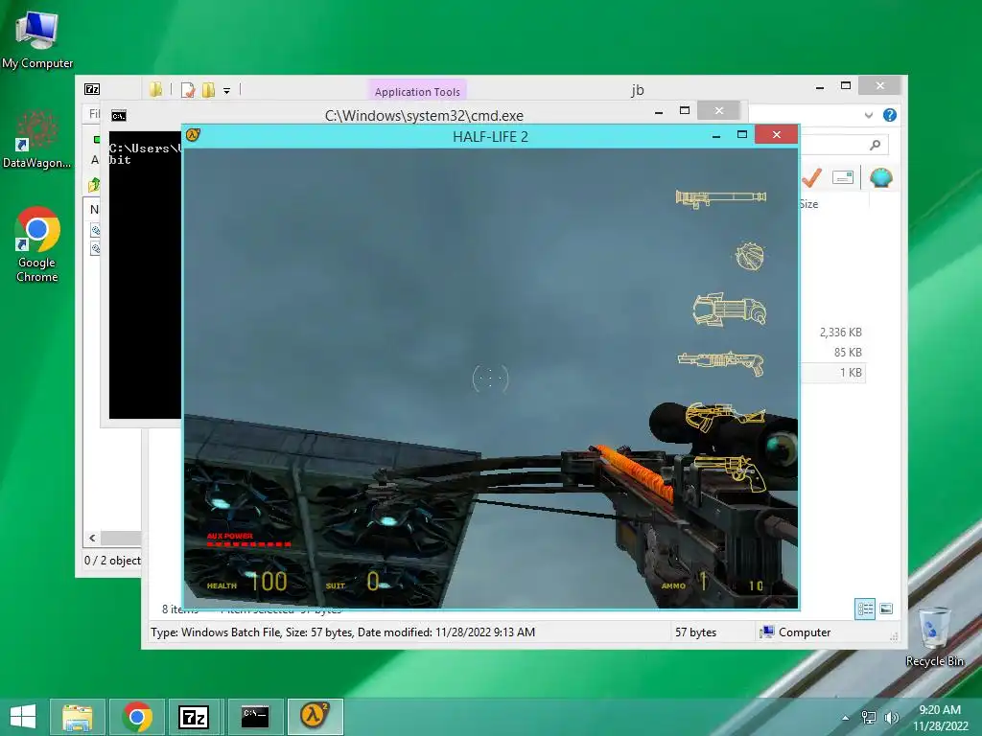
Task: Open the clock showing 9:20 AM
Action: [x=940, y=717]
